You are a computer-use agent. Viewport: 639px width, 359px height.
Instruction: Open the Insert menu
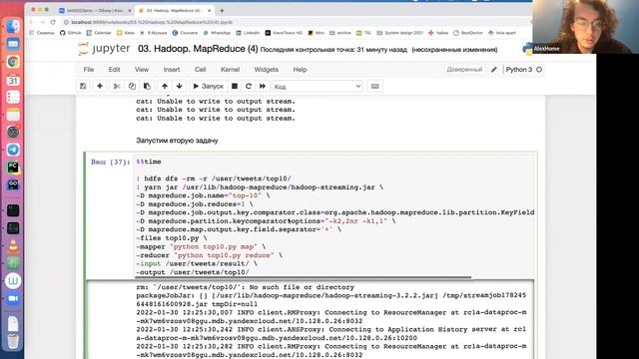point(172,70)
